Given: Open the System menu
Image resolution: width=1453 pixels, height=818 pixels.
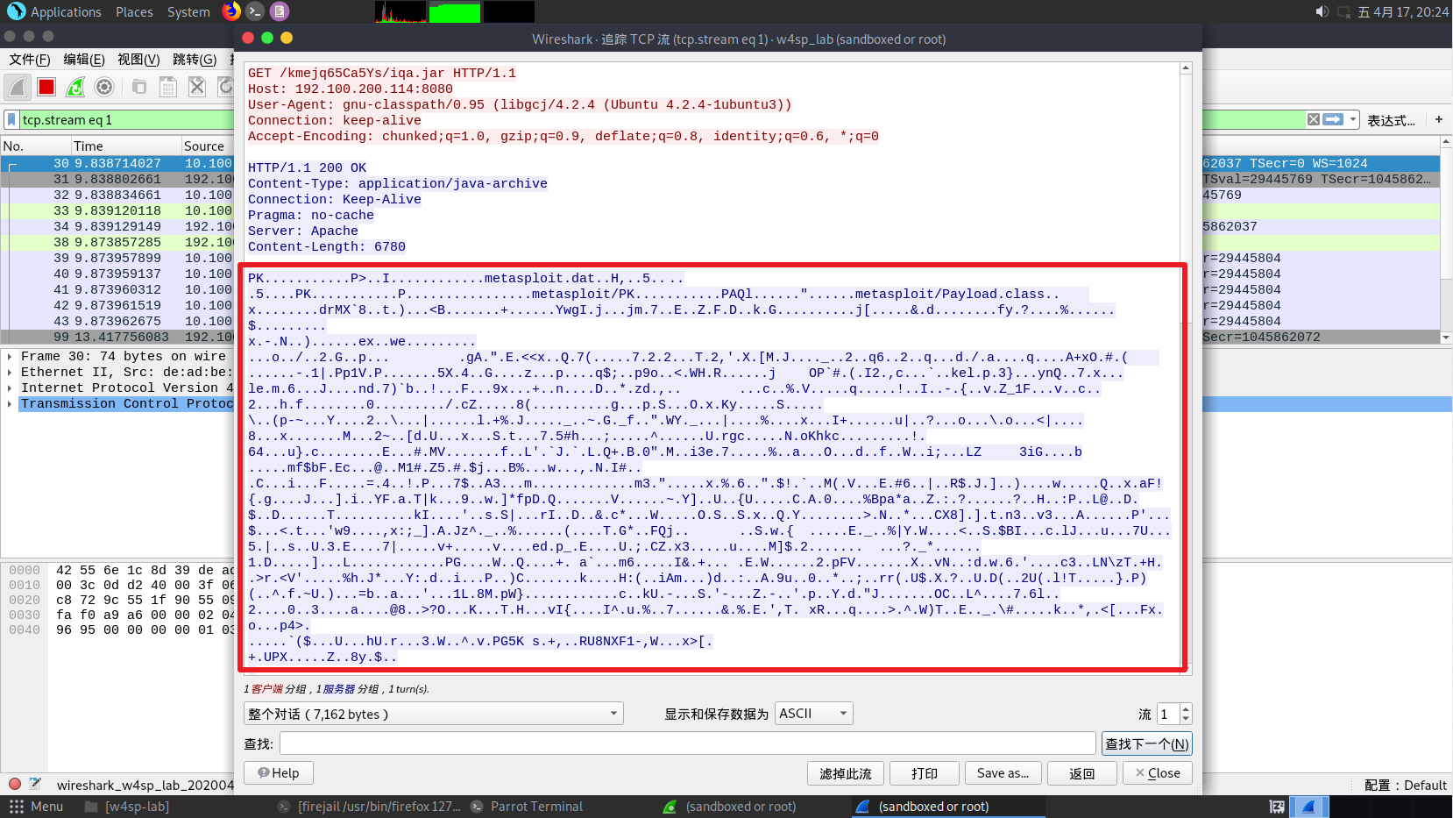Looking at the screenshot, I should coord(188,11).
